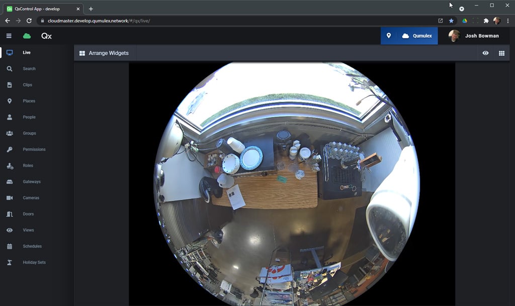Switch layout using the grid view icon
Image resolution: width=515 pixels, height=306 pixels.
[x=501, y=53]
